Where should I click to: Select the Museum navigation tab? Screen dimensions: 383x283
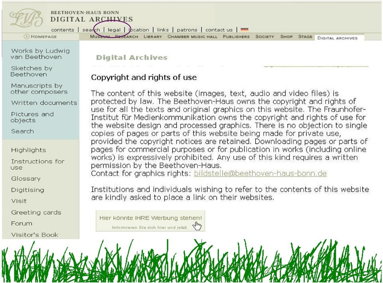point(100,37)
